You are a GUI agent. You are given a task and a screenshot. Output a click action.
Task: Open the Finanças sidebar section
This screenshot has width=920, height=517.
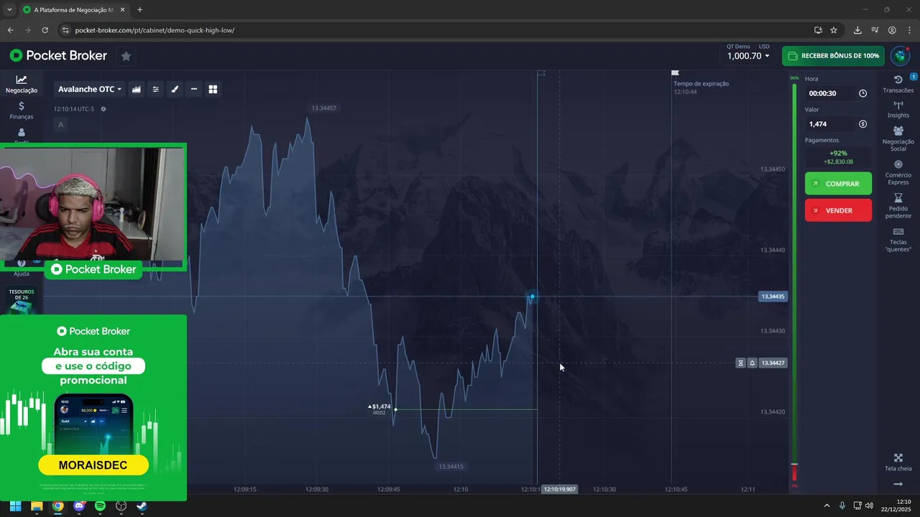(x=22, y=111)
